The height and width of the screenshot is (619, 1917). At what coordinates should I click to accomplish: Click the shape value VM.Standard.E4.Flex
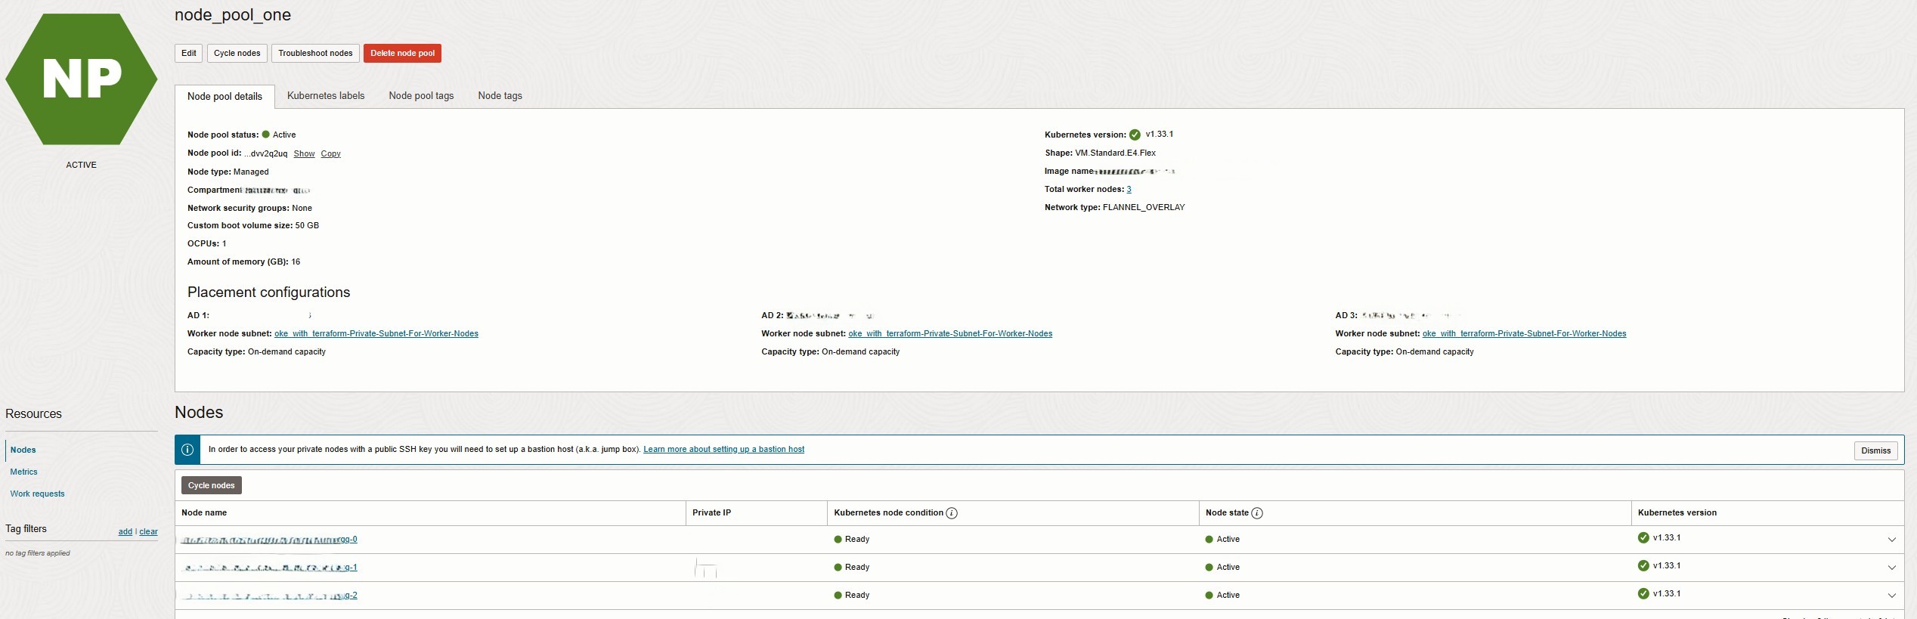pos(1115,153)
